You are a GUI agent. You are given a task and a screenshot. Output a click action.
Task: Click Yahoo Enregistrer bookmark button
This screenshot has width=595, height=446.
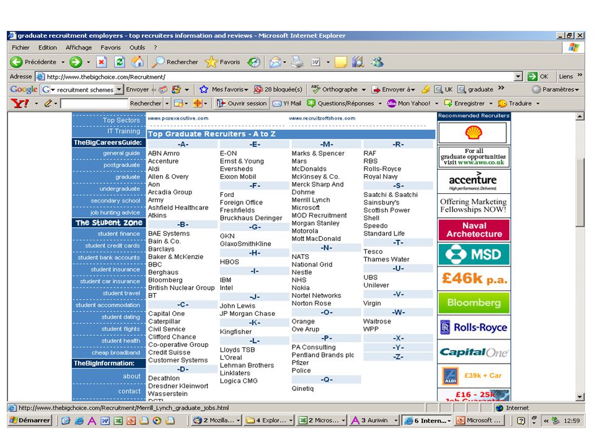pos(464,103)
